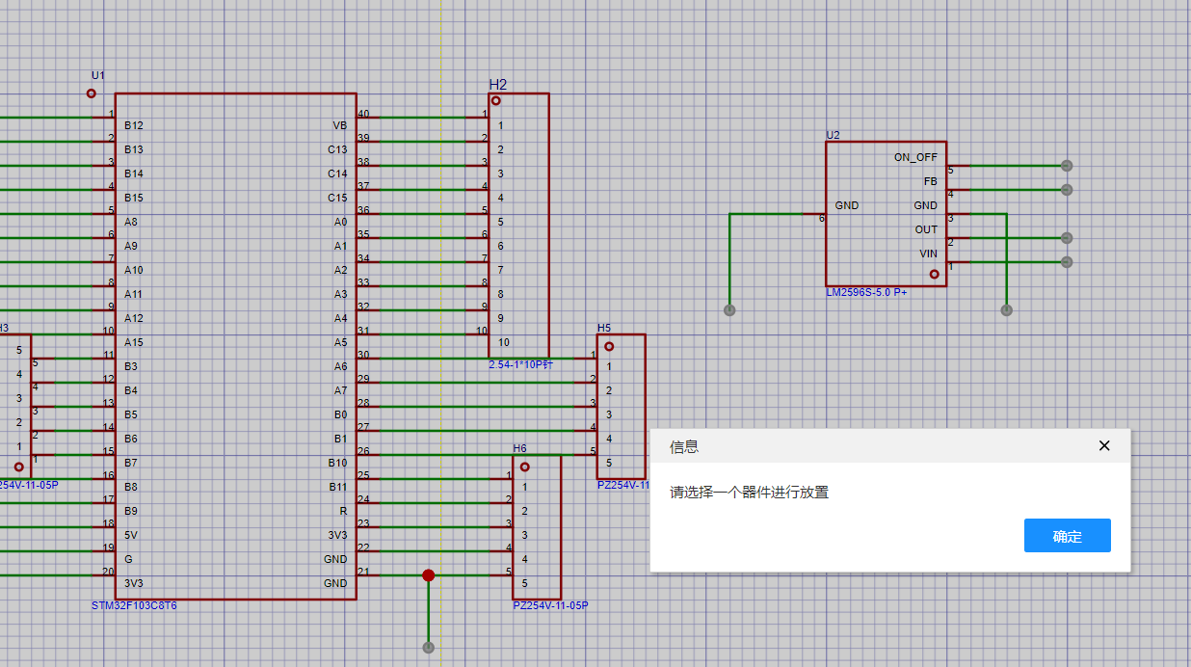Select the LM2596S-5.0 P+ part label
Image resolution: width=1191 pixels, height=667 pixels.
click(866, 292)
